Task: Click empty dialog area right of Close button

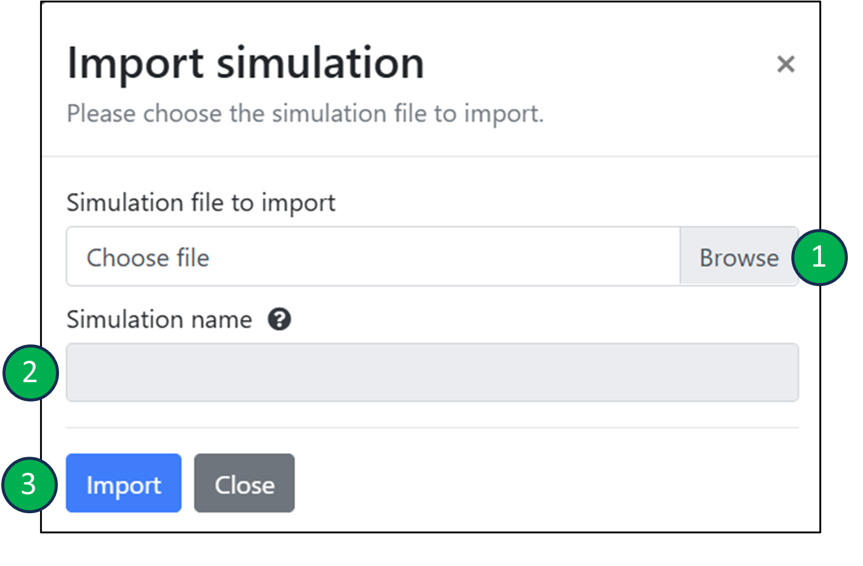Action: point(547,483)
